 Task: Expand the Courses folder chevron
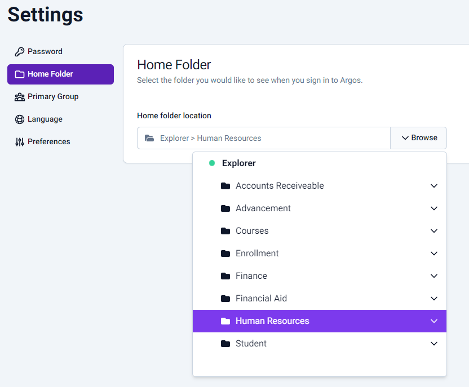coord(434,231)
